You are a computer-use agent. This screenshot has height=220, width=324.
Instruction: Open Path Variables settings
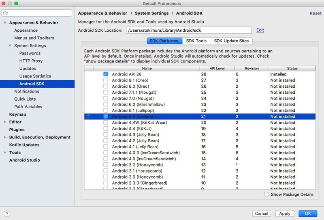[28, 107]
